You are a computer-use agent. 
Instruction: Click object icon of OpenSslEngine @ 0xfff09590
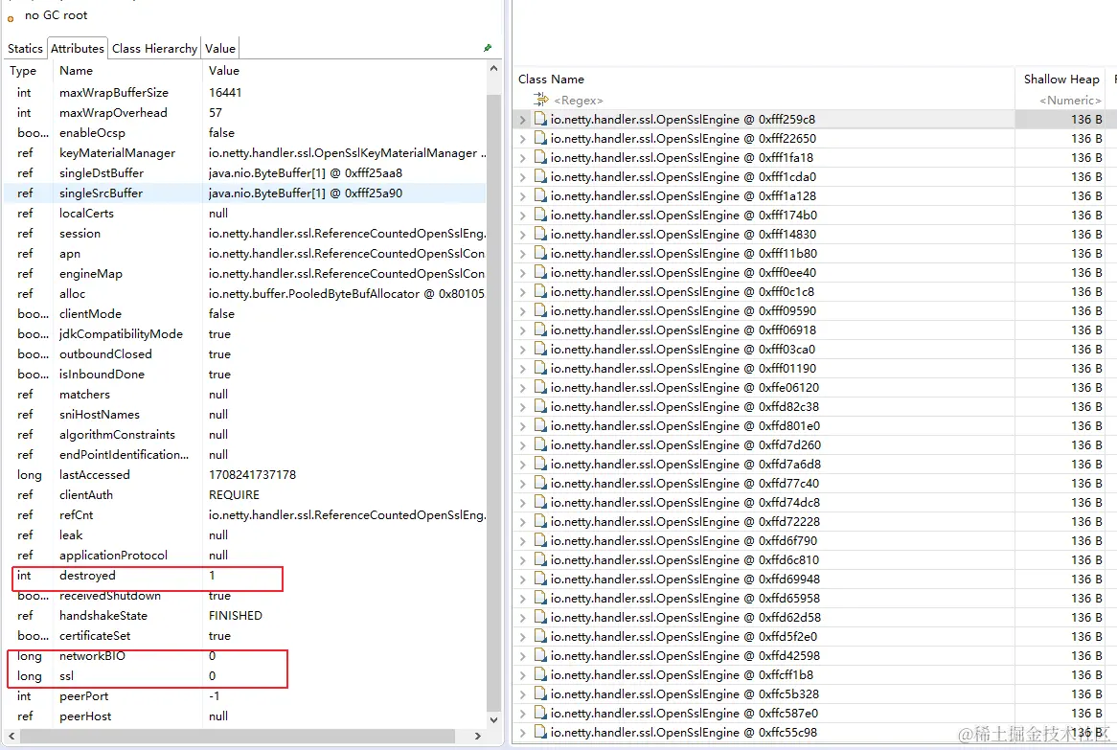click(540, 311)
